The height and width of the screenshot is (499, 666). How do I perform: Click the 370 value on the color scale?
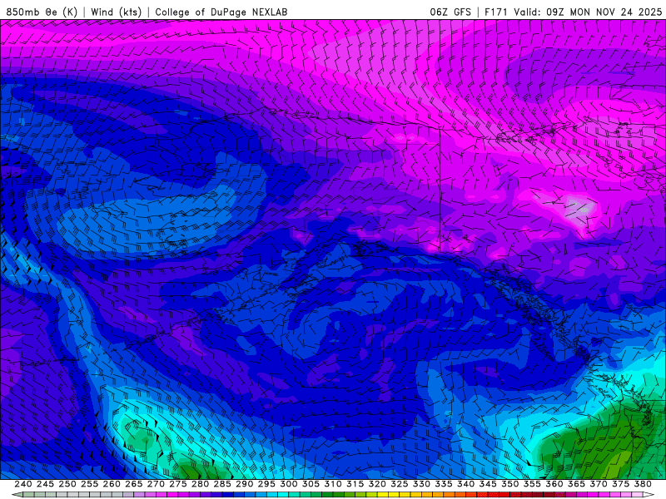pos(598,484)
